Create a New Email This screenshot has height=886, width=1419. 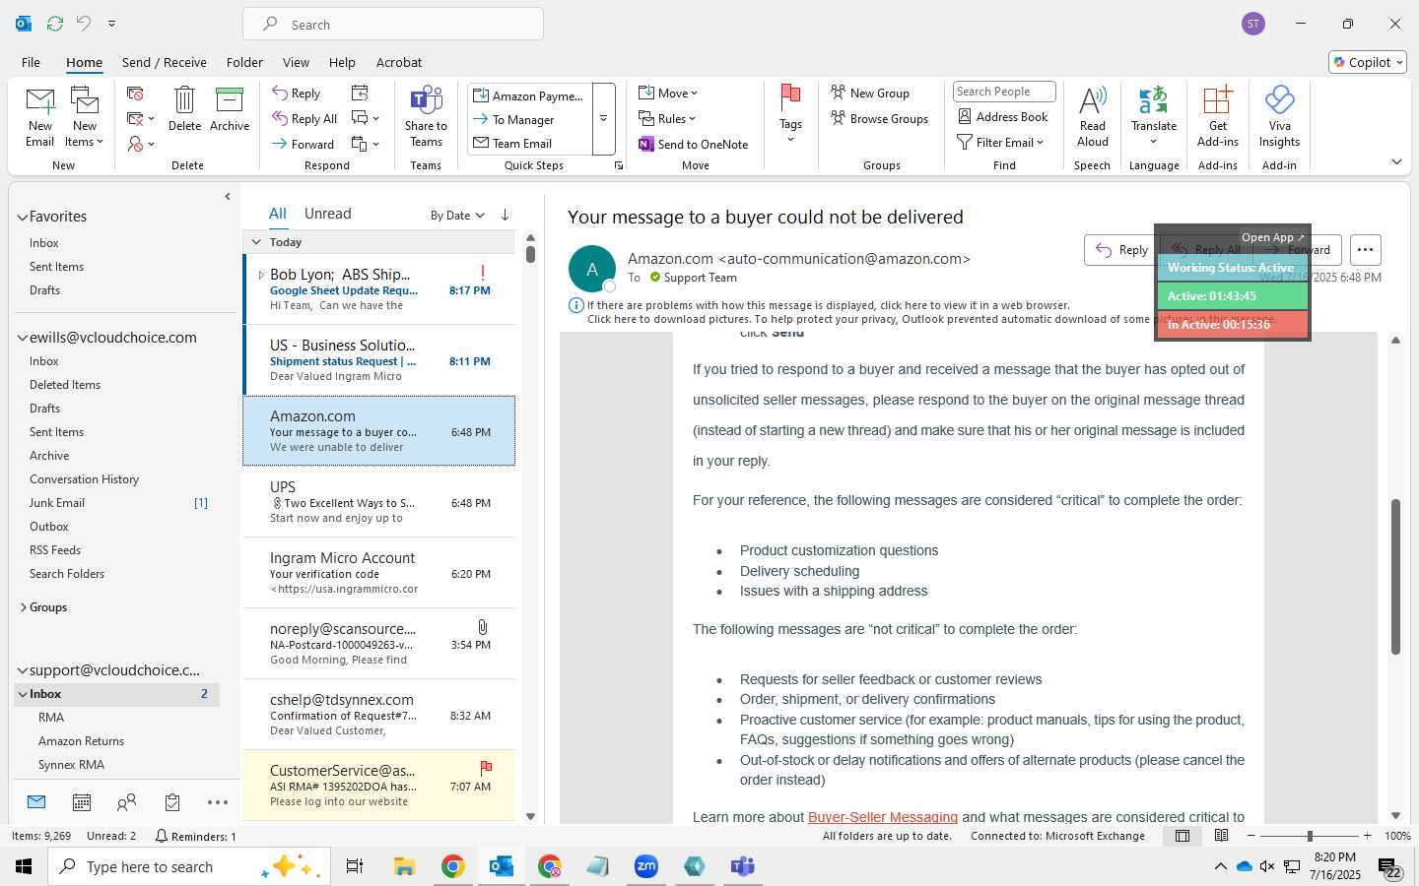click(x=40, y=117)
